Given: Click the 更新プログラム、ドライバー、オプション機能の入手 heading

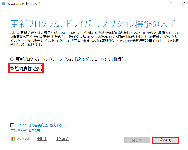Looking at the screenshot, I should coord(93,24).
